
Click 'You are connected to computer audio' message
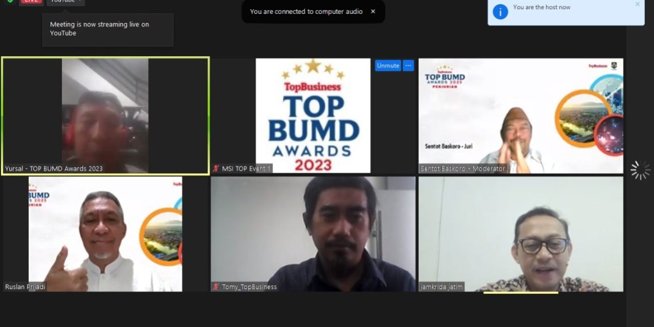click(306, 11)
